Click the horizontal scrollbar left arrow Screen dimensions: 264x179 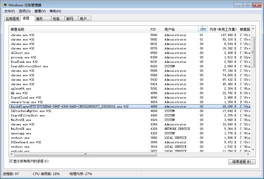point(12,154)
